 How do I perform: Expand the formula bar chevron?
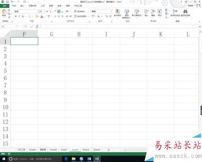pos(200,27)
